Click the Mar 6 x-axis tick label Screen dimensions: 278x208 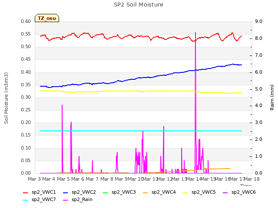tap(78, 179)
